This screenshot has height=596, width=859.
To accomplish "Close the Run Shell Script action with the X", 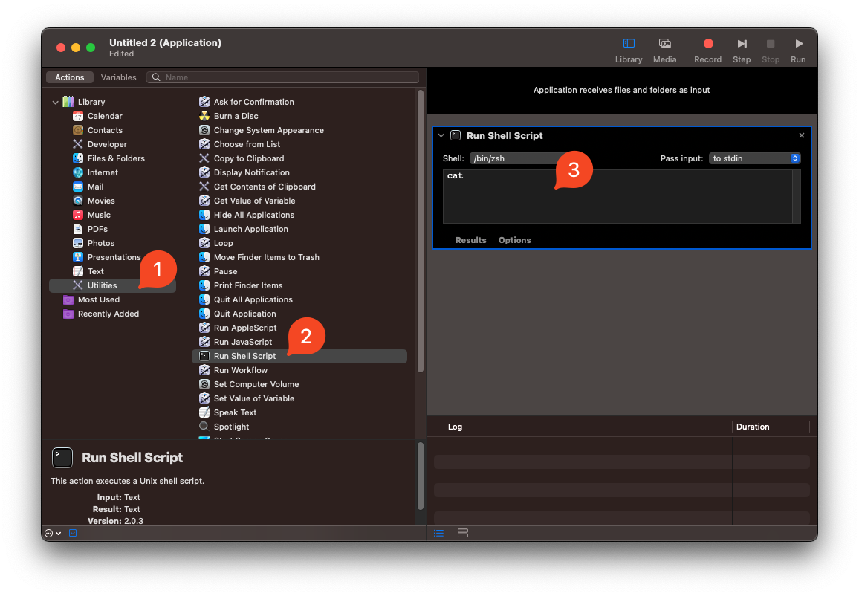I will point(801,135).
